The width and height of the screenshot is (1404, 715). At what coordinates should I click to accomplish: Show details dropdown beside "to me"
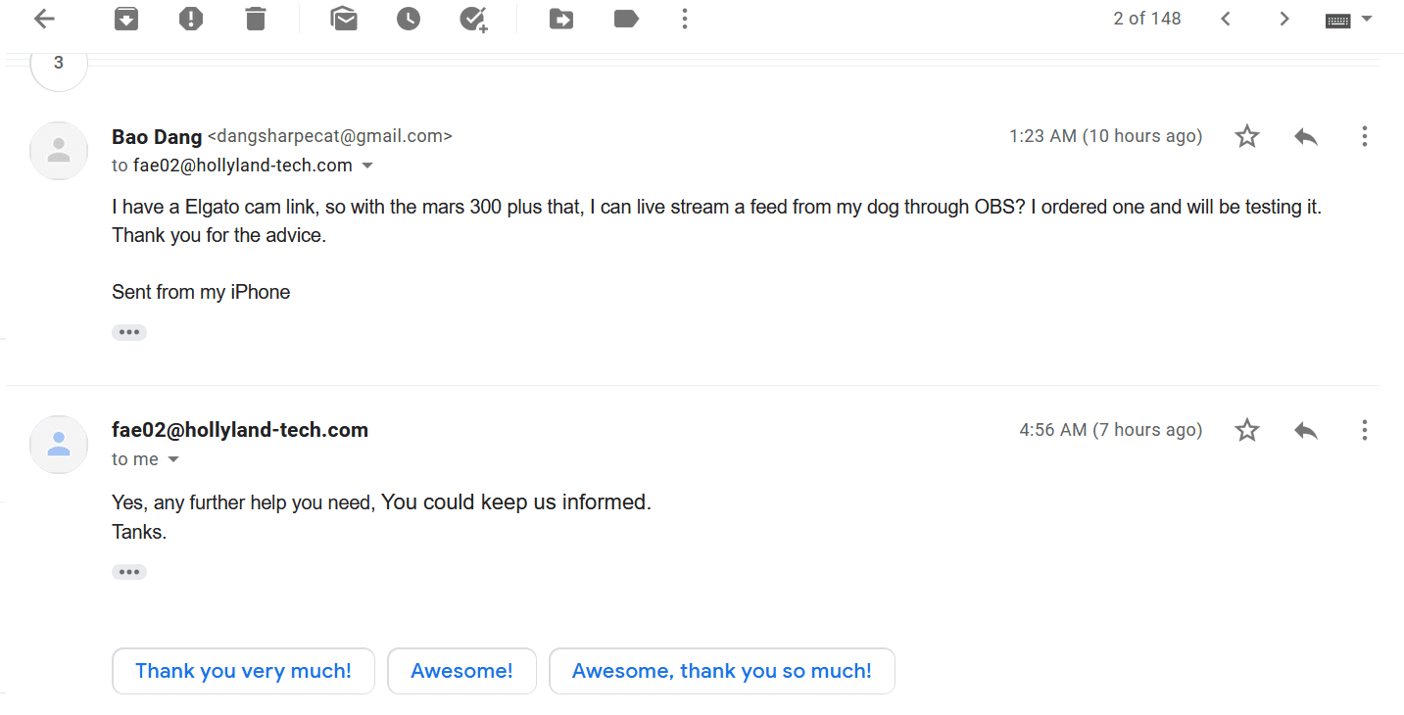pyautogui.click(x=173, y=459)
